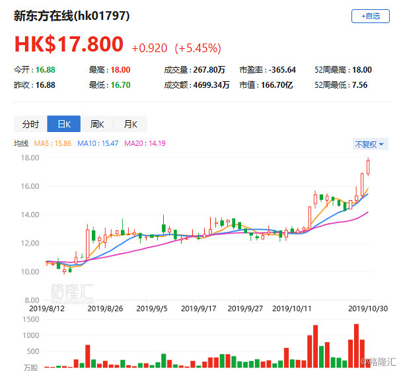Viewport: 401px width, 371px height.
Task: Click the tallest red volume bar
Action: (356, 345)
